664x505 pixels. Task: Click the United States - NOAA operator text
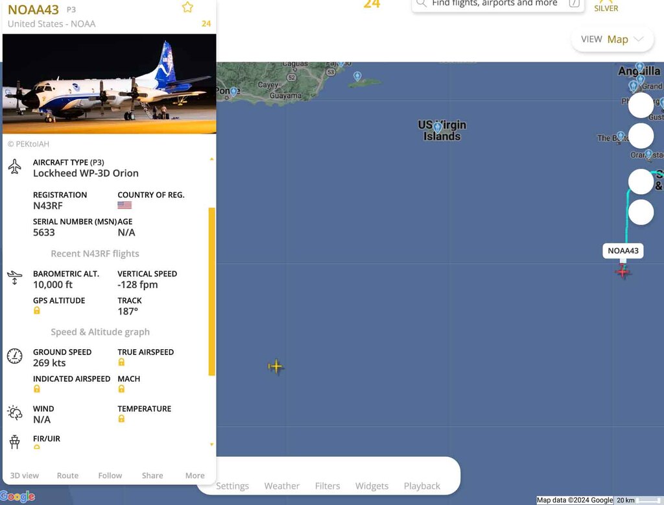click(52, 24)
